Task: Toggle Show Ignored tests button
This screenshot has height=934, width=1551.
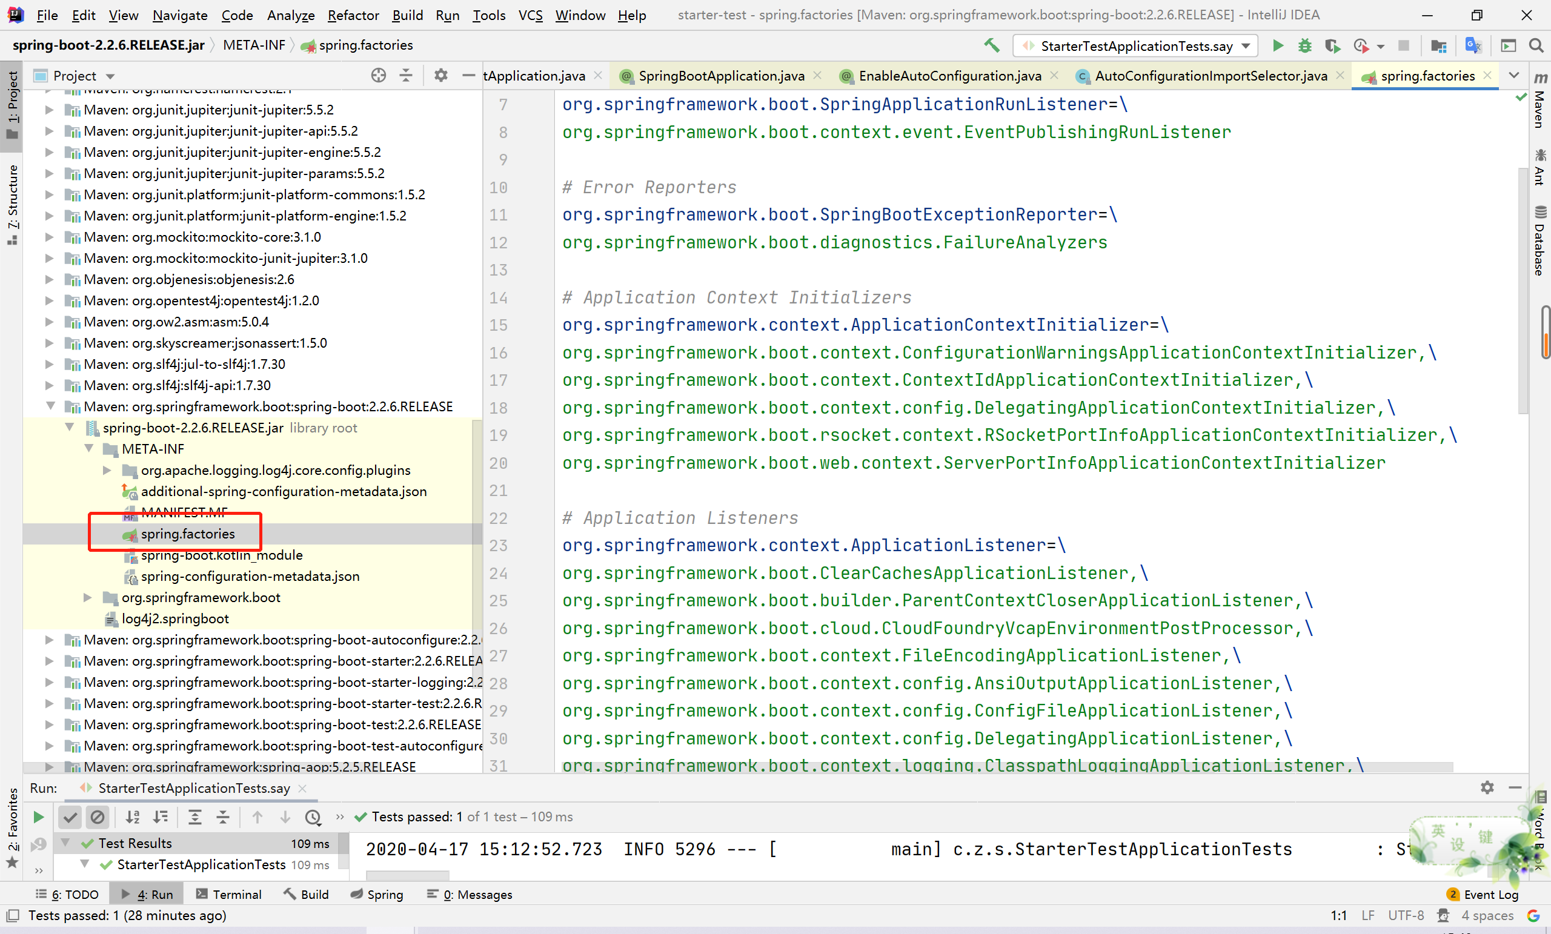Action: [98, 817]
